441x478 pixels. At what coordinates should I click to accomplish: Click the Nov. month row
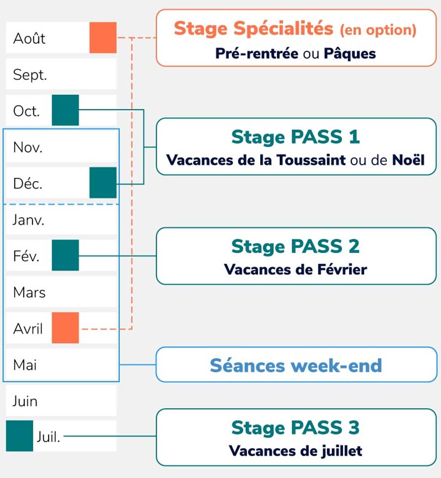(x=61, y=147)
